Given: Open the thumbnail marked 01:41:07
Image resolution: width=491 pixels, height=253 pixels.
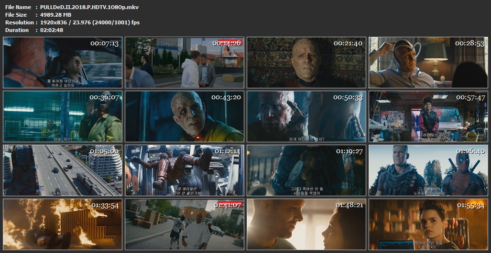Looking at the screenshot, I should click(185, 224).
